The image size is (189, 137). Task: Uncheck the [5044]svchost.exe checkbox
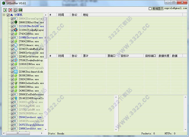[12, 117]
